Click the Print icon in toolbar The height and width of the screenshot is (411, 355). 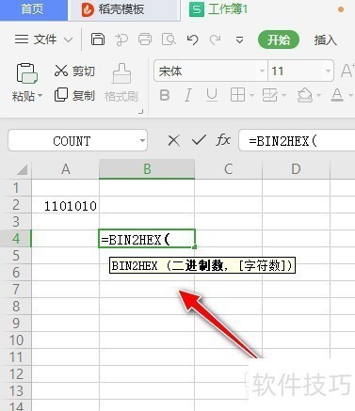(145, 40)
